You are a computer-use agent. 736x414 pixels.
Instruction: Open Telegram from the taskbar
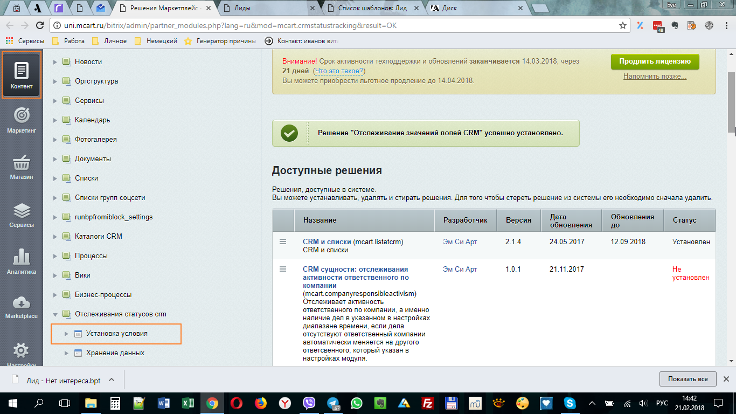(334, 403)
